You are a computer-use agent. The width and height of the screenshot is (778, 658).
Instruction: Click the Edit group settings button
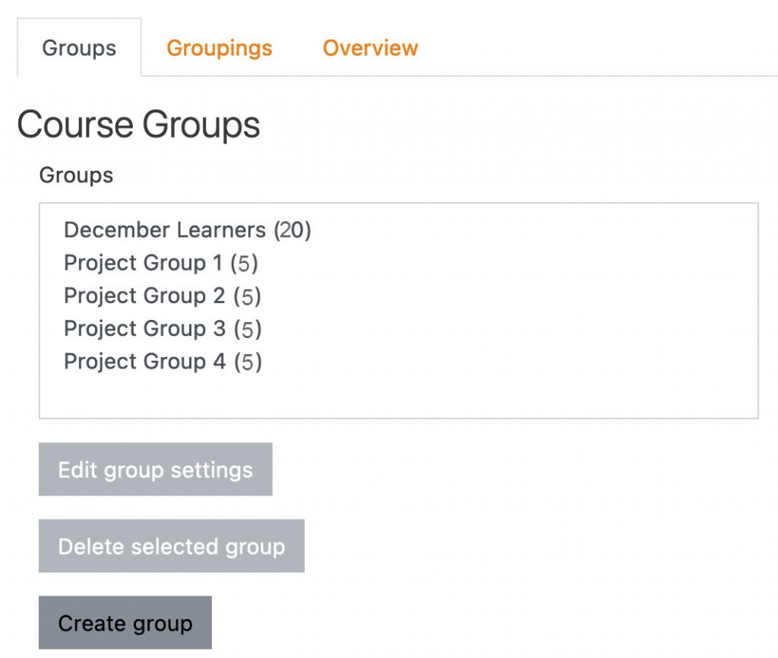tap(155, 470)
